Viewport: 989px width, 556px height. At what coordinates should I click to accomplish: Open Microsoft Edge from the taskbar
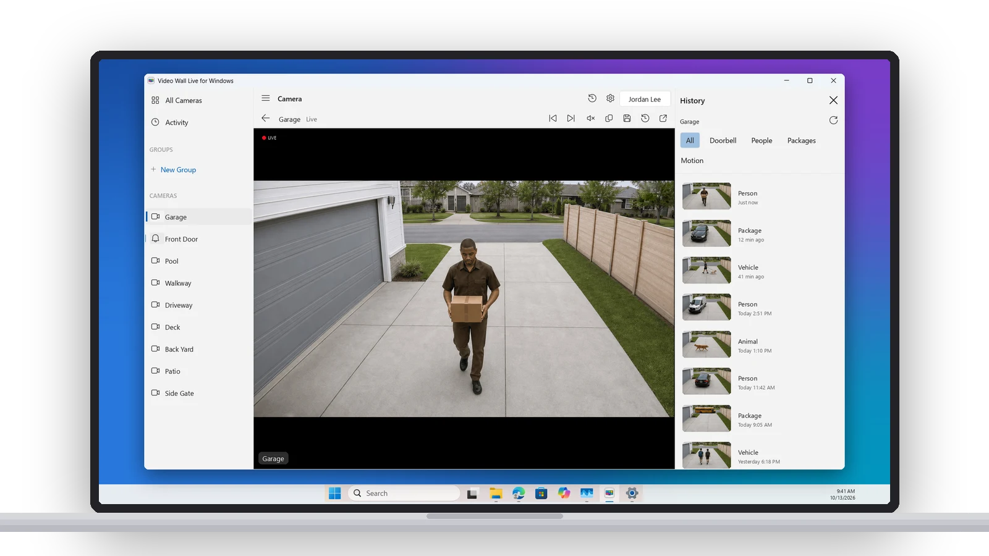click(x=519, y=493)
